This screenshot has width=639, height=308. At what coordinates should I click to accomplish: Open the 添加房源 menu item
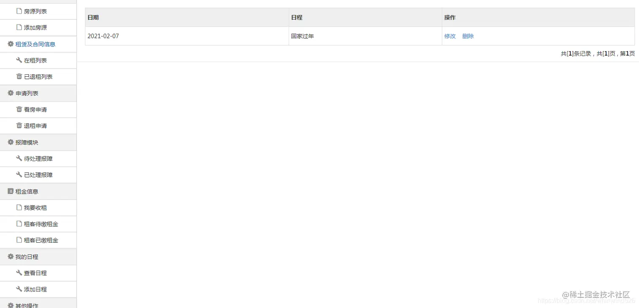click(38, 27)
